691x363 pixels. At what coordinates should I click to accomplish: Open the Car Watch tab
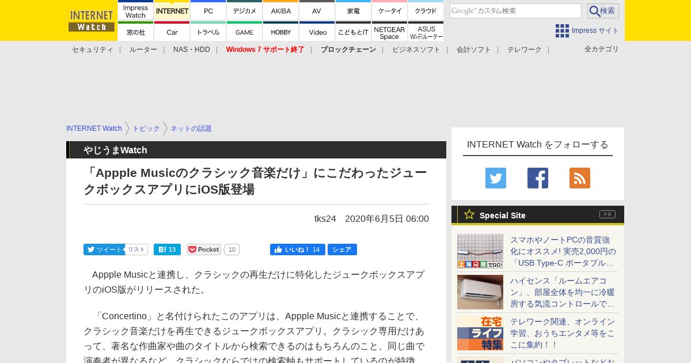pyautogui.click(x=172, y=32)
